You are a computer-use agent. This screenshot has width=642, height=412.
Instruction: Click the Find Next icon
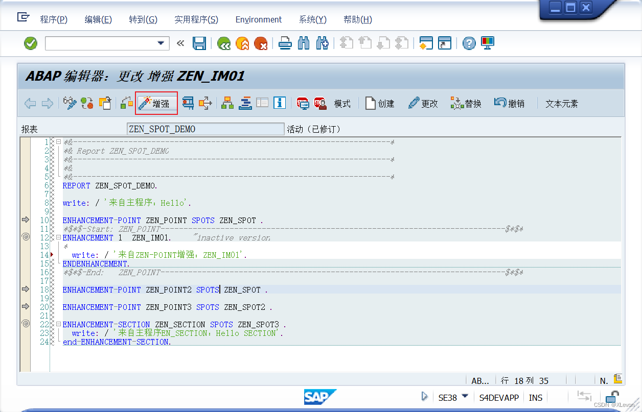(x=322, y=43)
